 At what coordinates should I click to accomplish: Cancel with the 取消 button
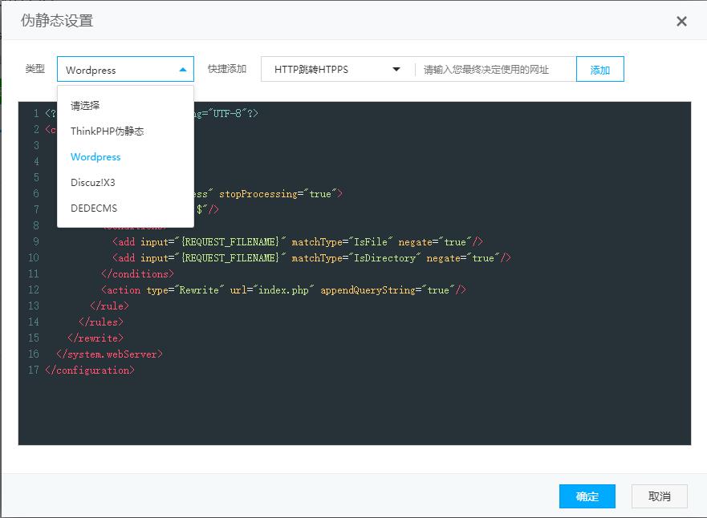659,496
